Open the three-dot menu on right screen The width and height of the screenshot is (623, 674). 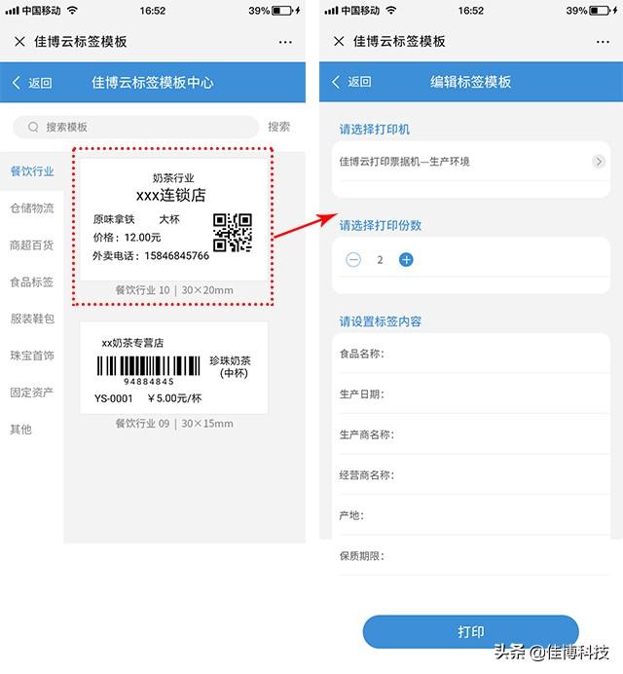coord(603,42)
